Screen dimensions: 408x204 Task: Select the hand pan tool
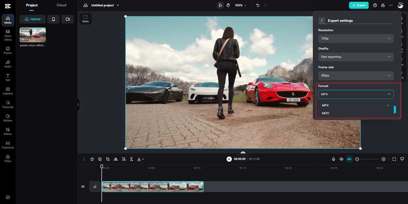pyautogui.click(x=228, y=5)
